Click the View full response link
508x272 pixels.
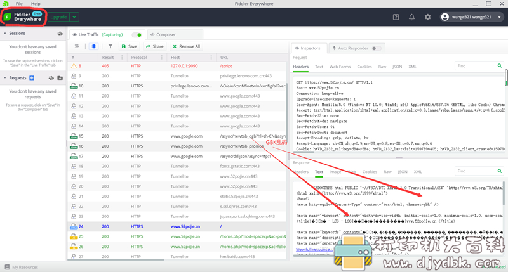click(x=314, y=249)
